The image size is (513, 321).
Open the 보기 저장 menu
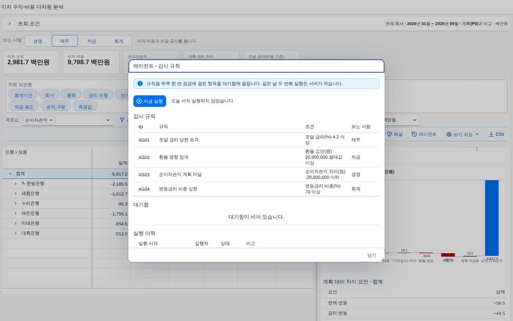click(x=463, y=134)
